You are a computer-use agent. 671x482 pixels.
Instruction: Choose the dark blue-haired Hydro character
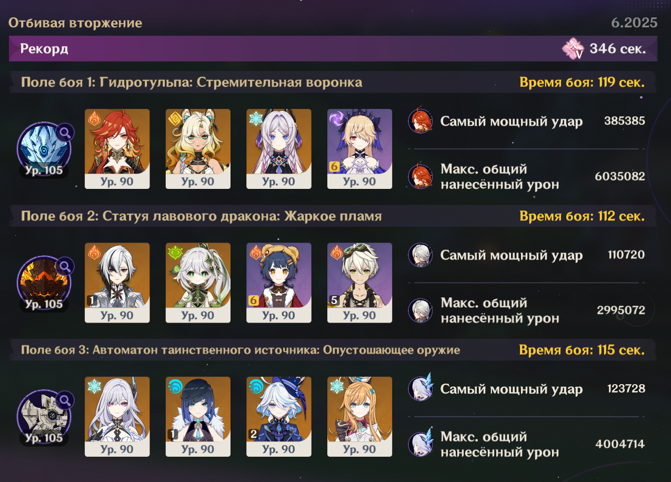tap(198, 416)
